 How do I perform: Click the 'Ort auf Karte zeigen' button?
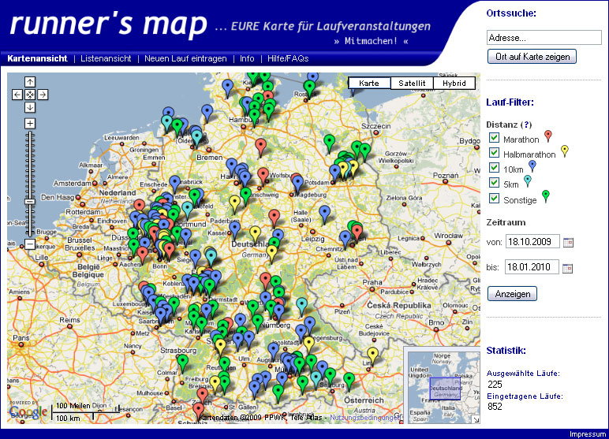click(x=532, y=57)
